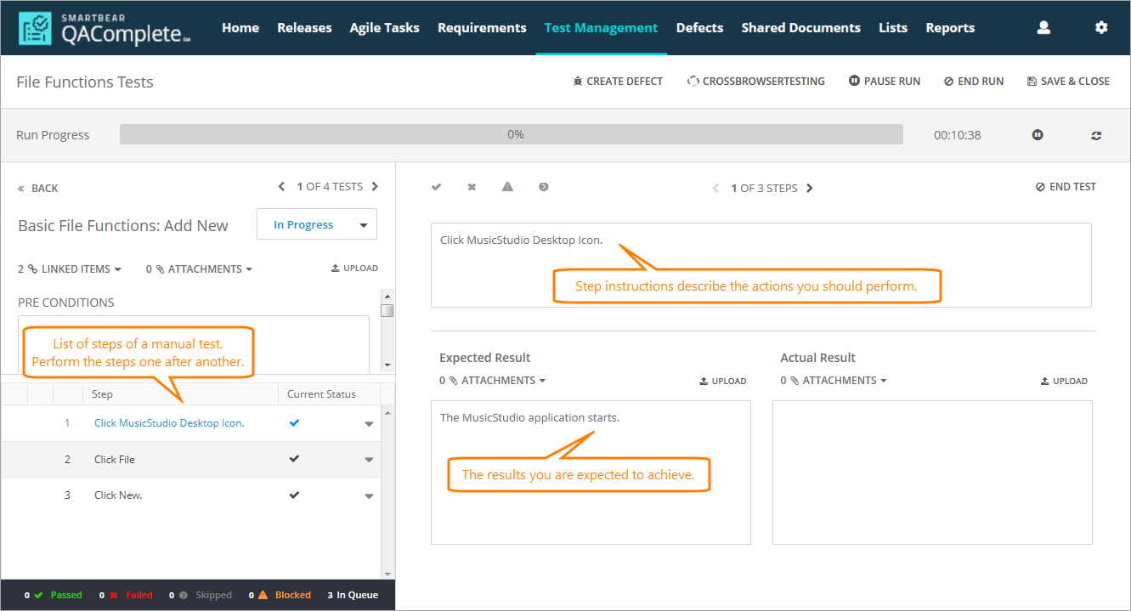
Task: Click the refresh icon beside the timer
Action: [x=1096, y=135]
